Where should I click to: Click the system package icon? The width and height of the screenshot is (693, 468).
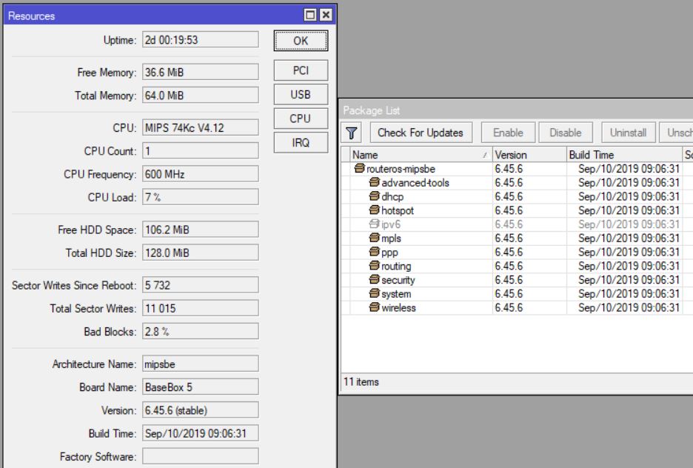[x=375, y=293]
